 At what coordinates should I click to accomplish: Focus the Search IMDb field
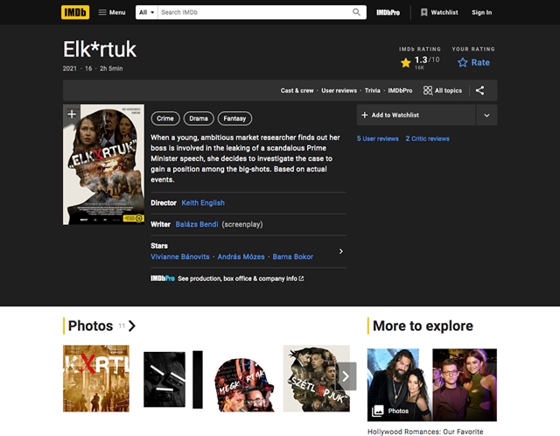coord(254,12)
